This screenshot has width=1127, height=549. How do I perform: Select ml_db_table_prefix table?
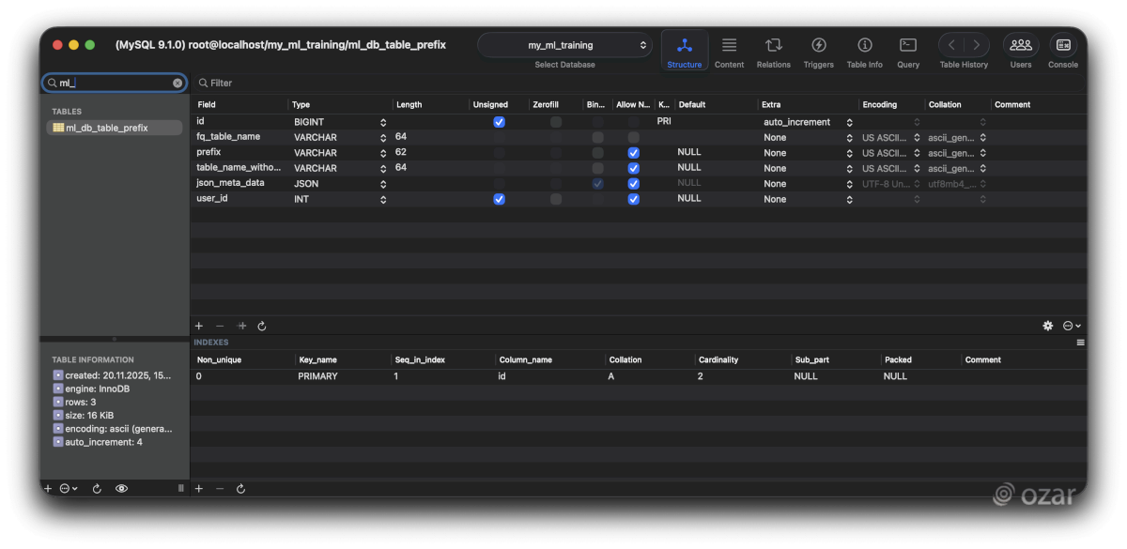(x=115, y=128)
